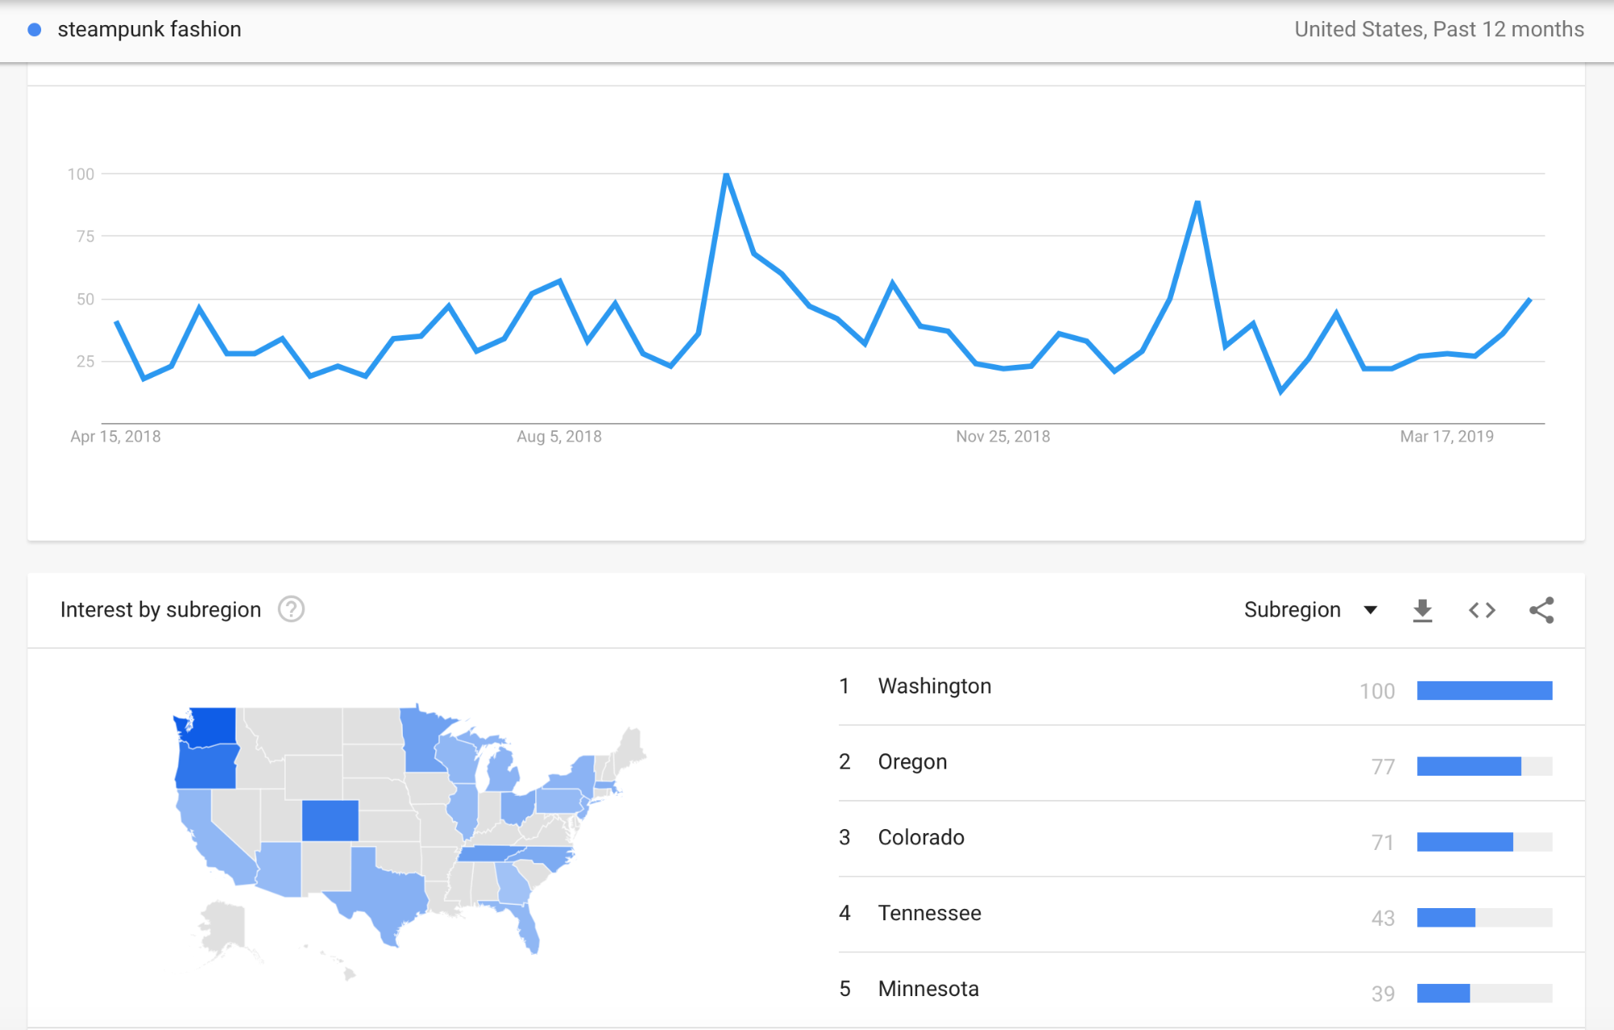
Task: Click the United States, Past 12 months label
Action: [1439, 30]
